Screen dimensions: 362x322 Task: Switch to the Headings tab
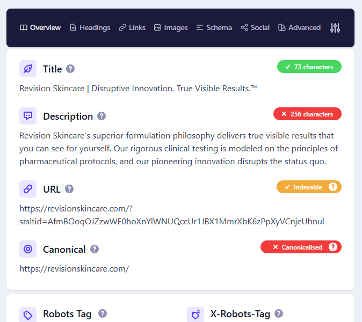(90, 28)
